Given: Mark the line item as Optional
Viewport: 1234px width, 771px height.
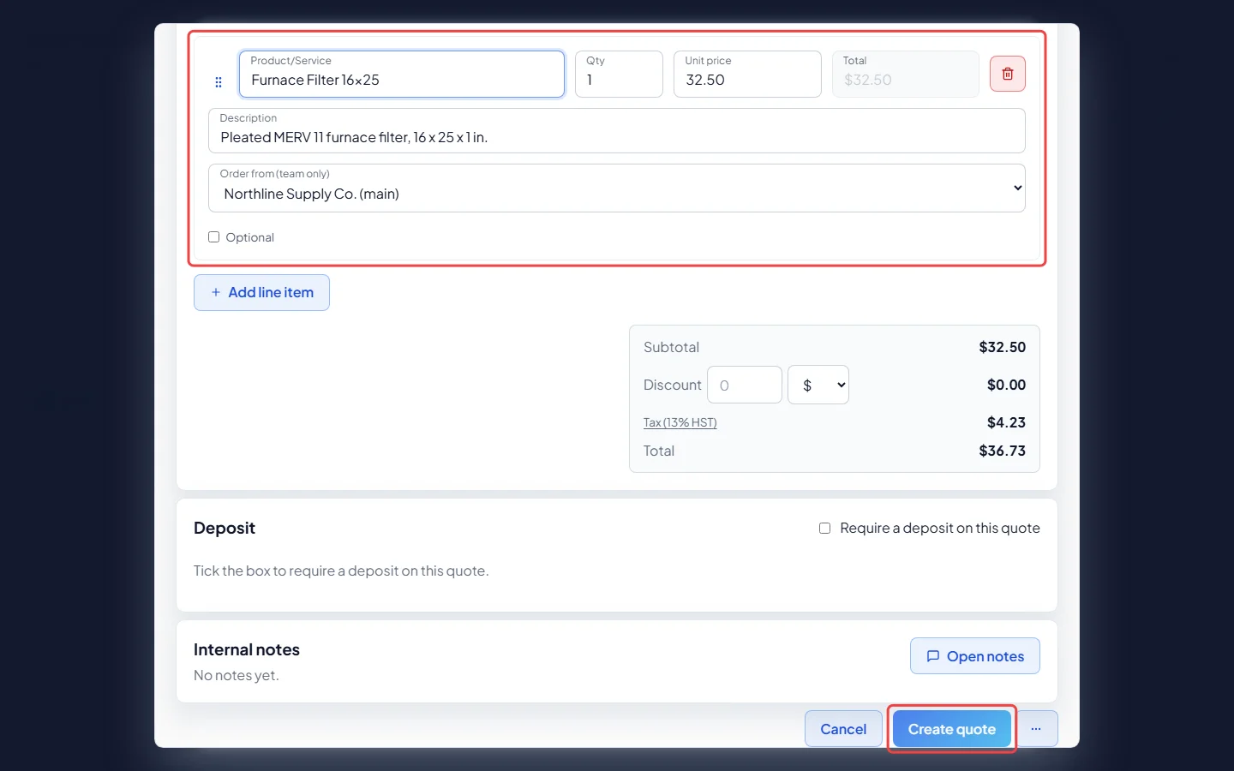Looking at the screenshot, I should pyautogui.click(x=214, y=237).
